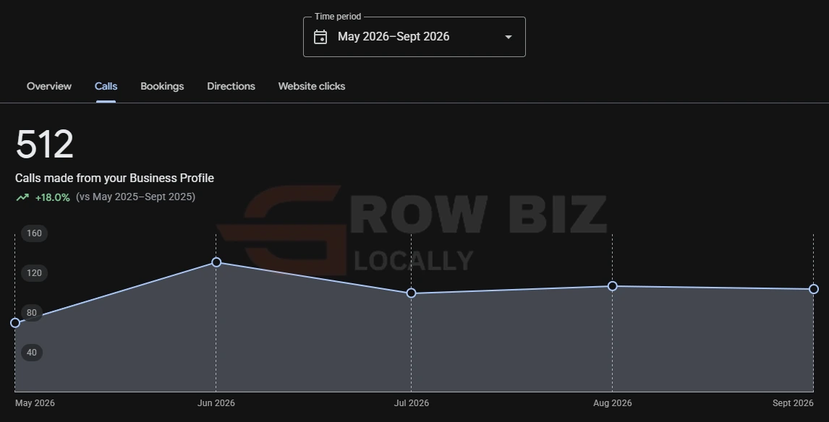Switch to the Overview tab
The height and width of the screenshot is (422, 829).
[x=49, y=86]
